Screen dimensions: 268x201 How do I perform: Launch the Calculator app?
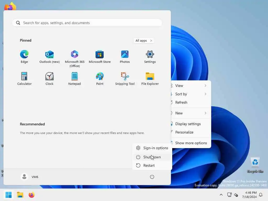click(24, 79)
